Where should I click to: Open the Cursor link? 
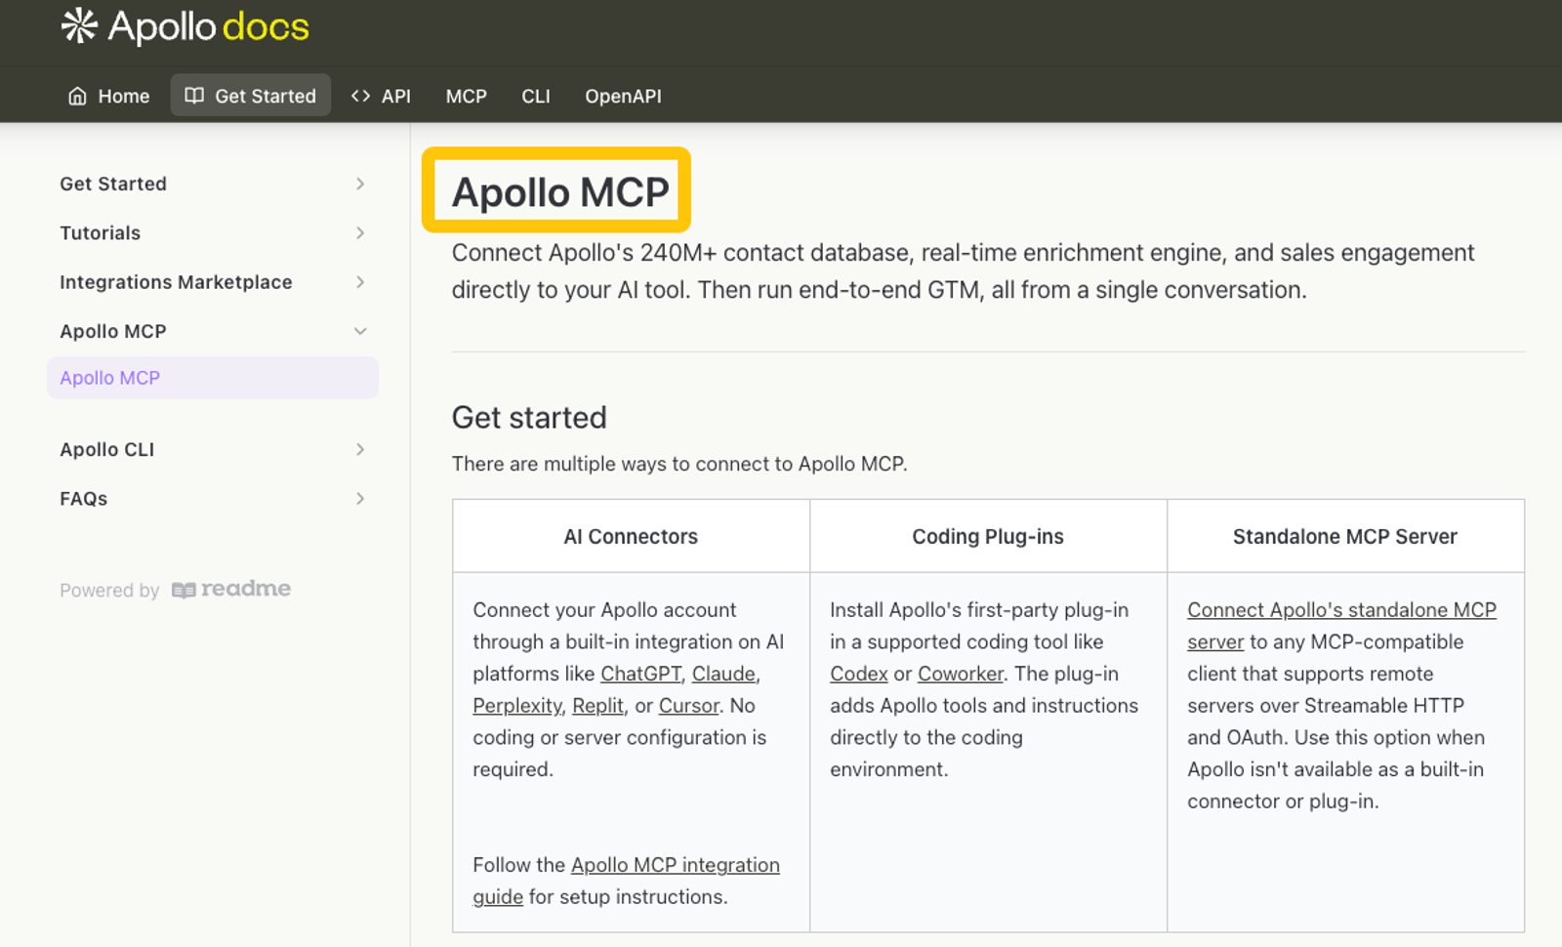point(688,706)
